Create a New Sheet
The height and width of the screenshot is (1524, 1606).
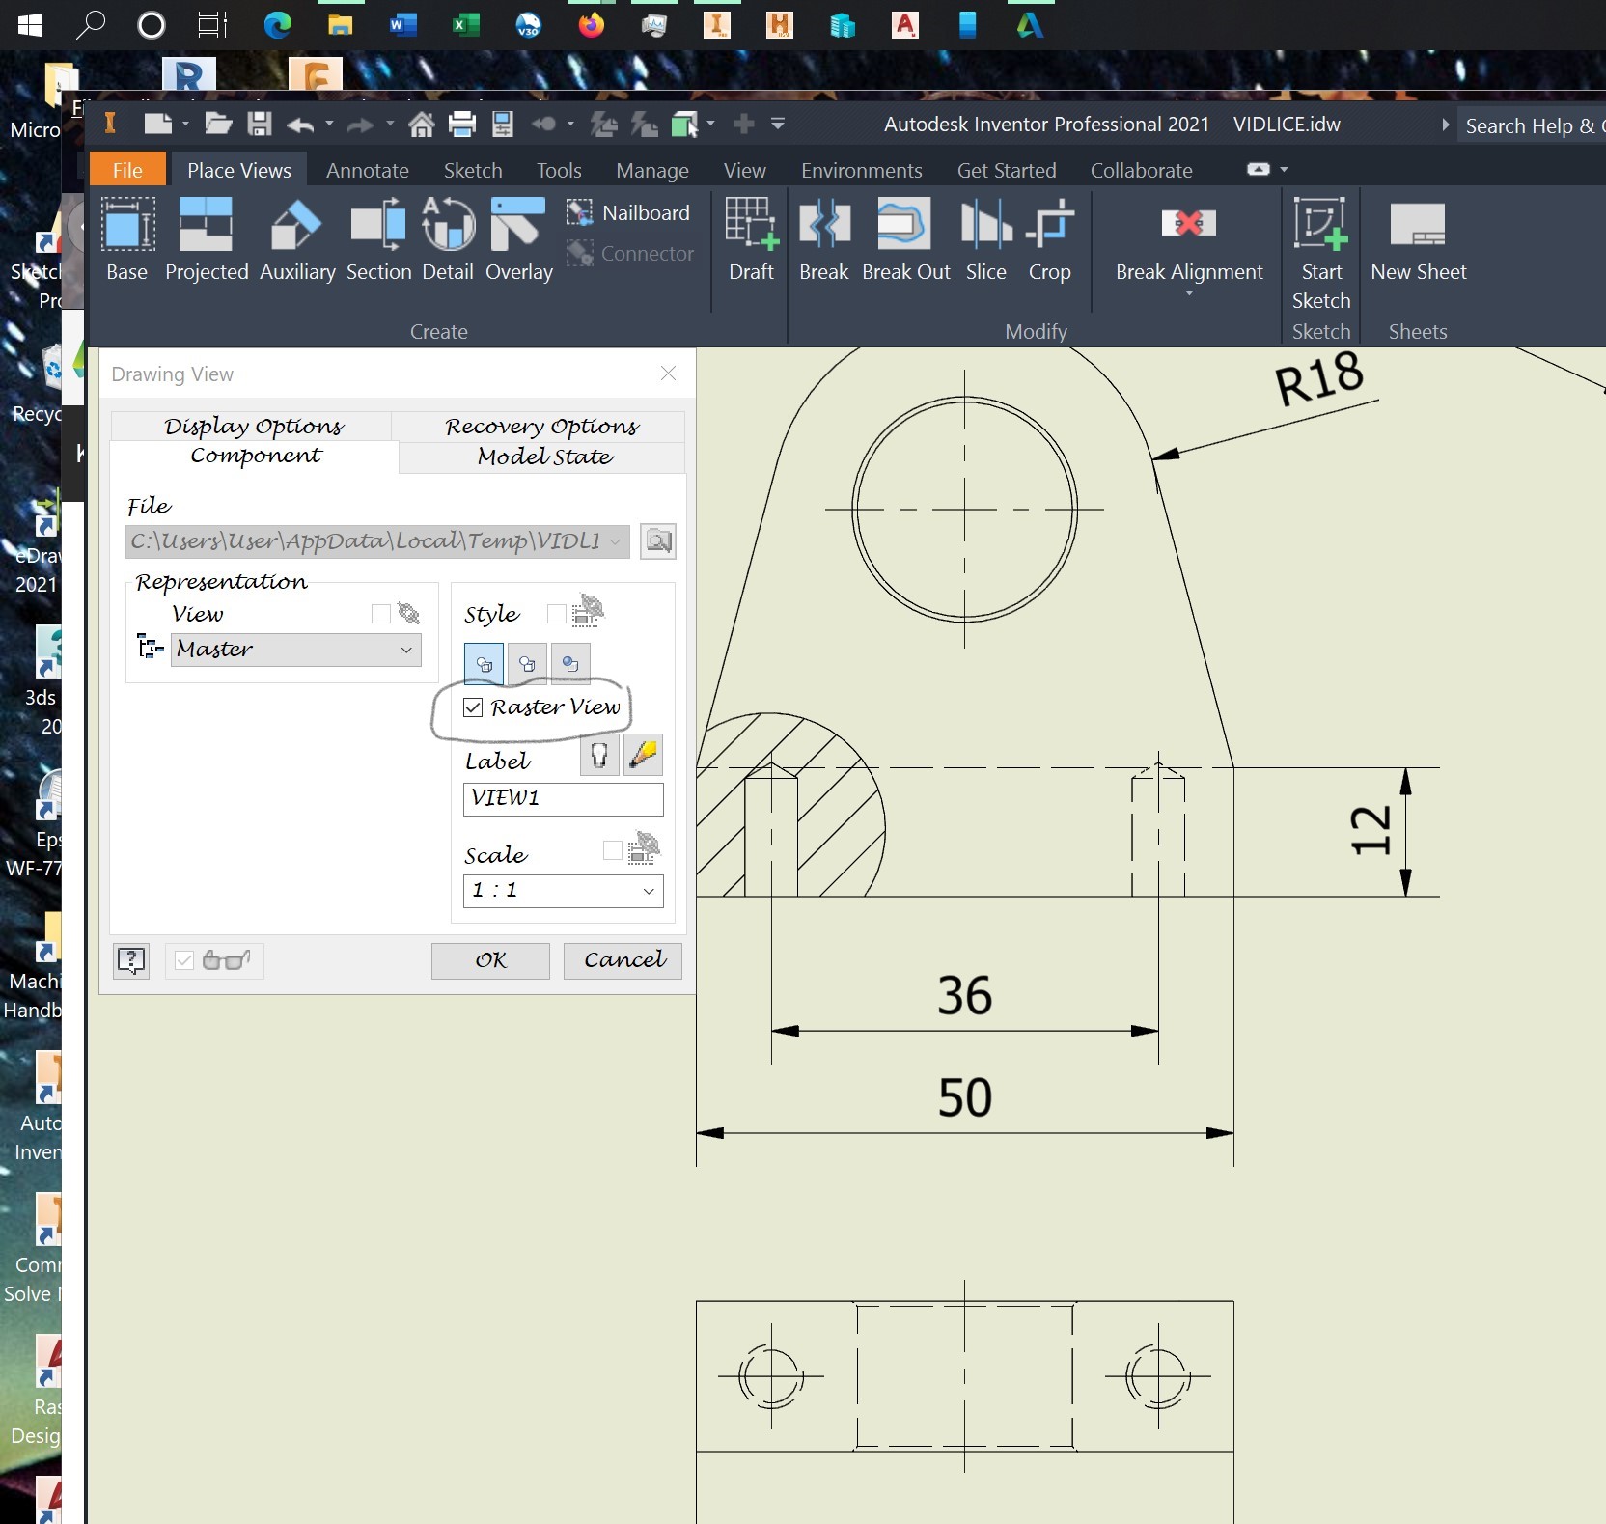click(x=1417, y=239)
